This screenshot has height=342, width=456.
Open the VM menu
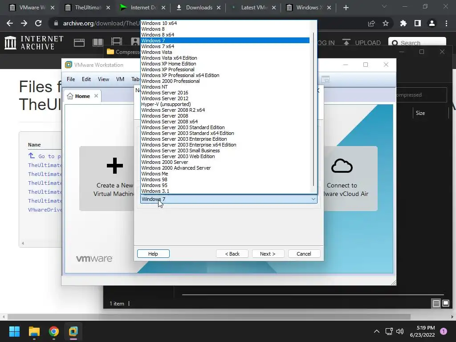tap(120, 79)
